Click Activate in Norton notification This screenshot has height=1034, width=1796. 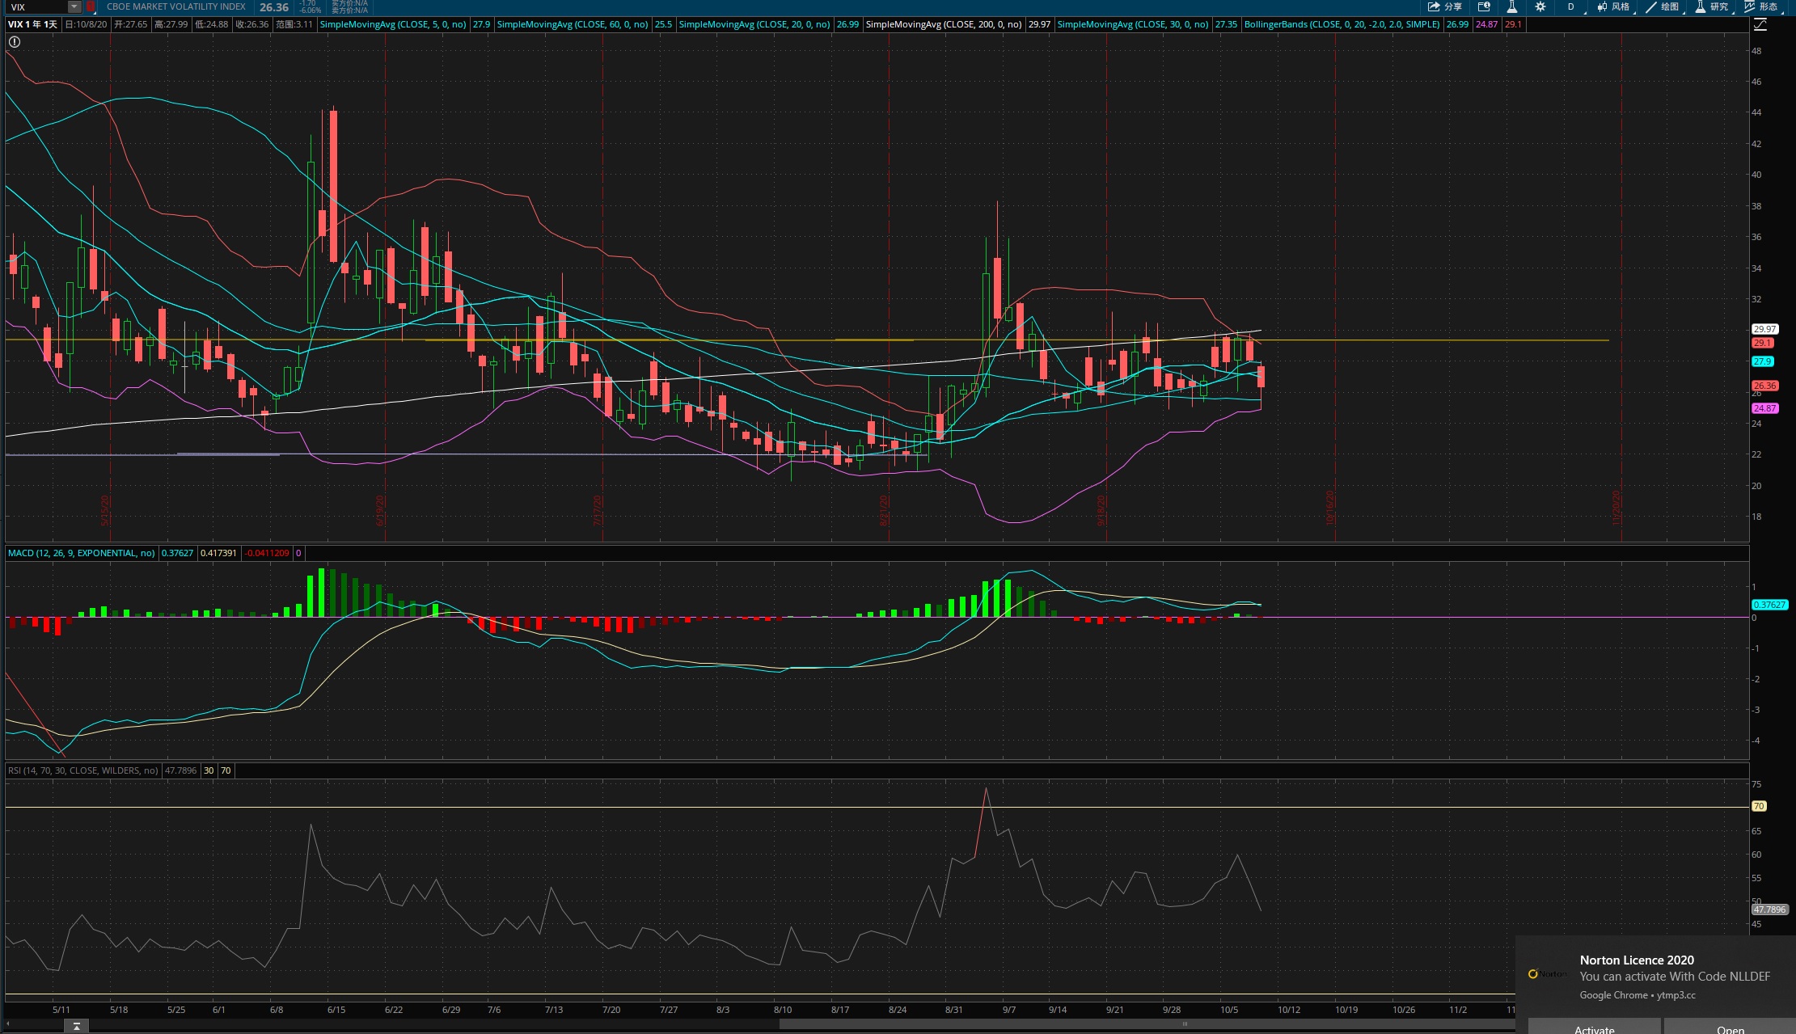point(1594,1028)
